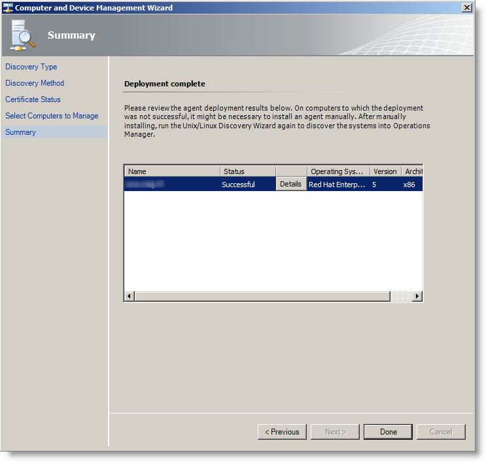Select the Summary step in the sidebar

21,132
